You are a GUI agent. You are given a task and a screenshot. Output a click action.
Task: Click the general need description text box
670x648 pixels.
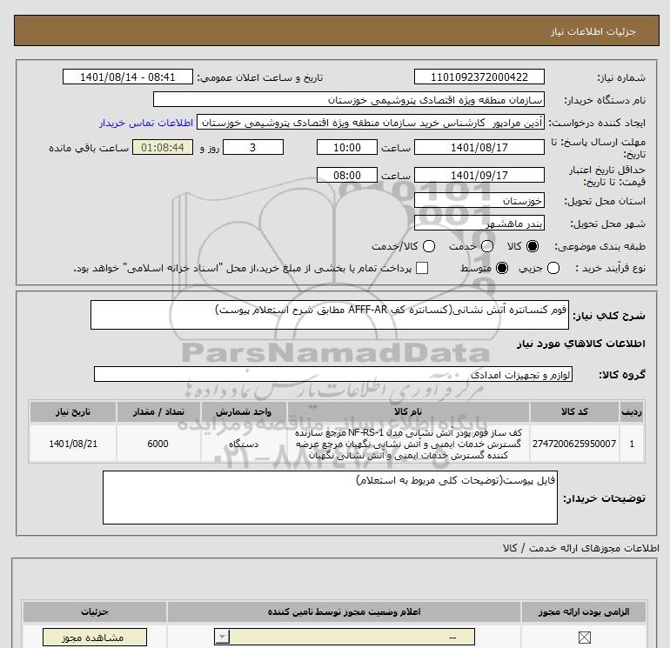pos(330,315)
